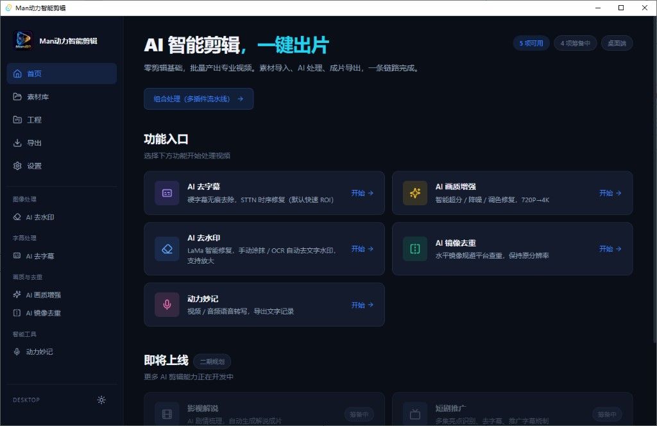Image resolution: width=657 pixels, height=426 pixels.
Task: Click the home icon beside 首页
Action: pos(17,74)
